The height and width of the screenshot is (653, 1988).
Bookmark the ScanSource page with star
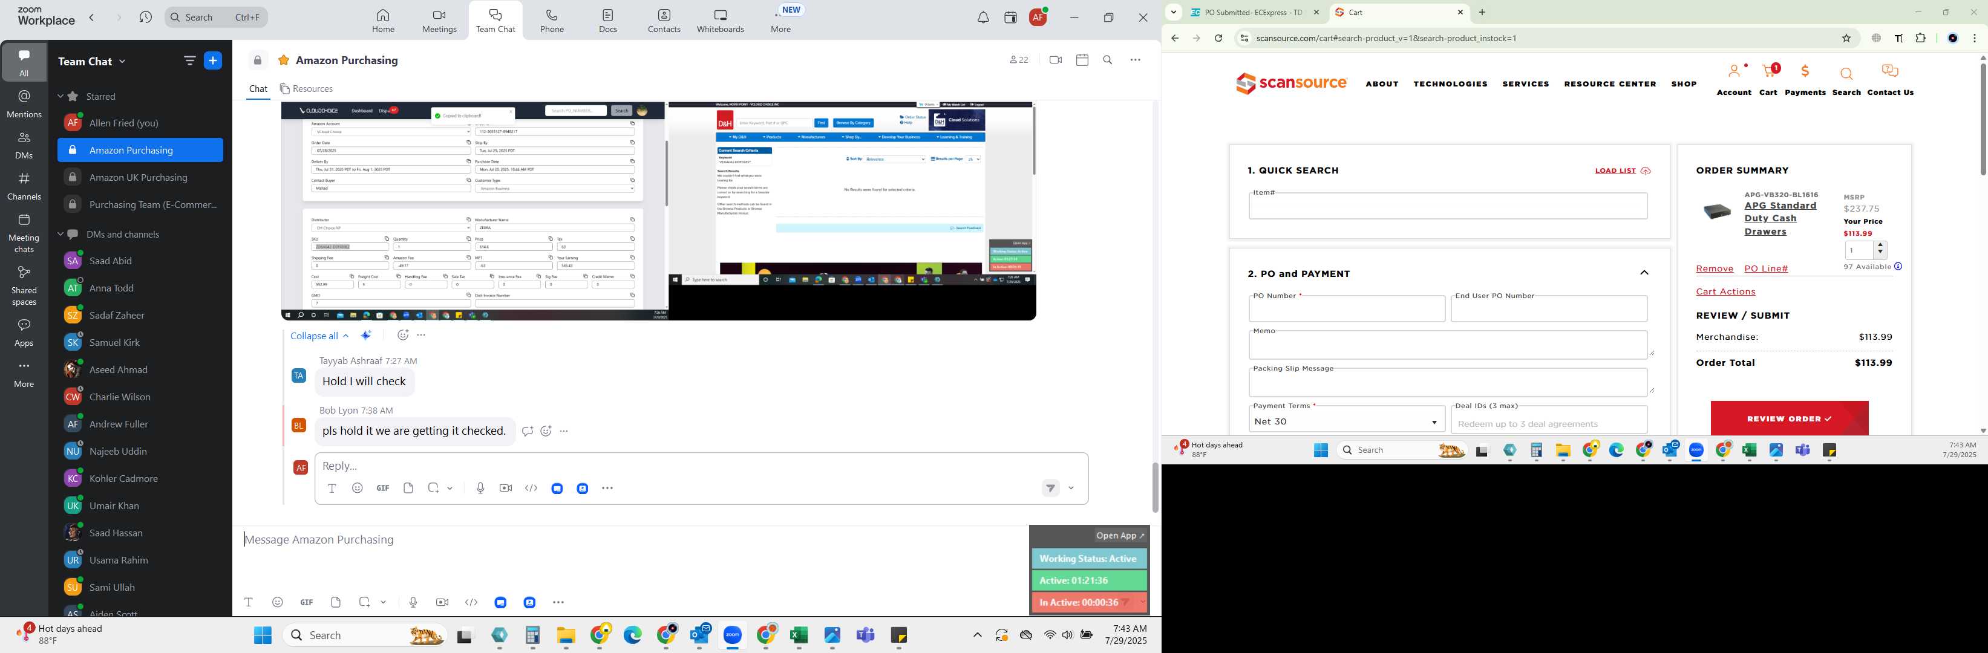coord(1846,39)
